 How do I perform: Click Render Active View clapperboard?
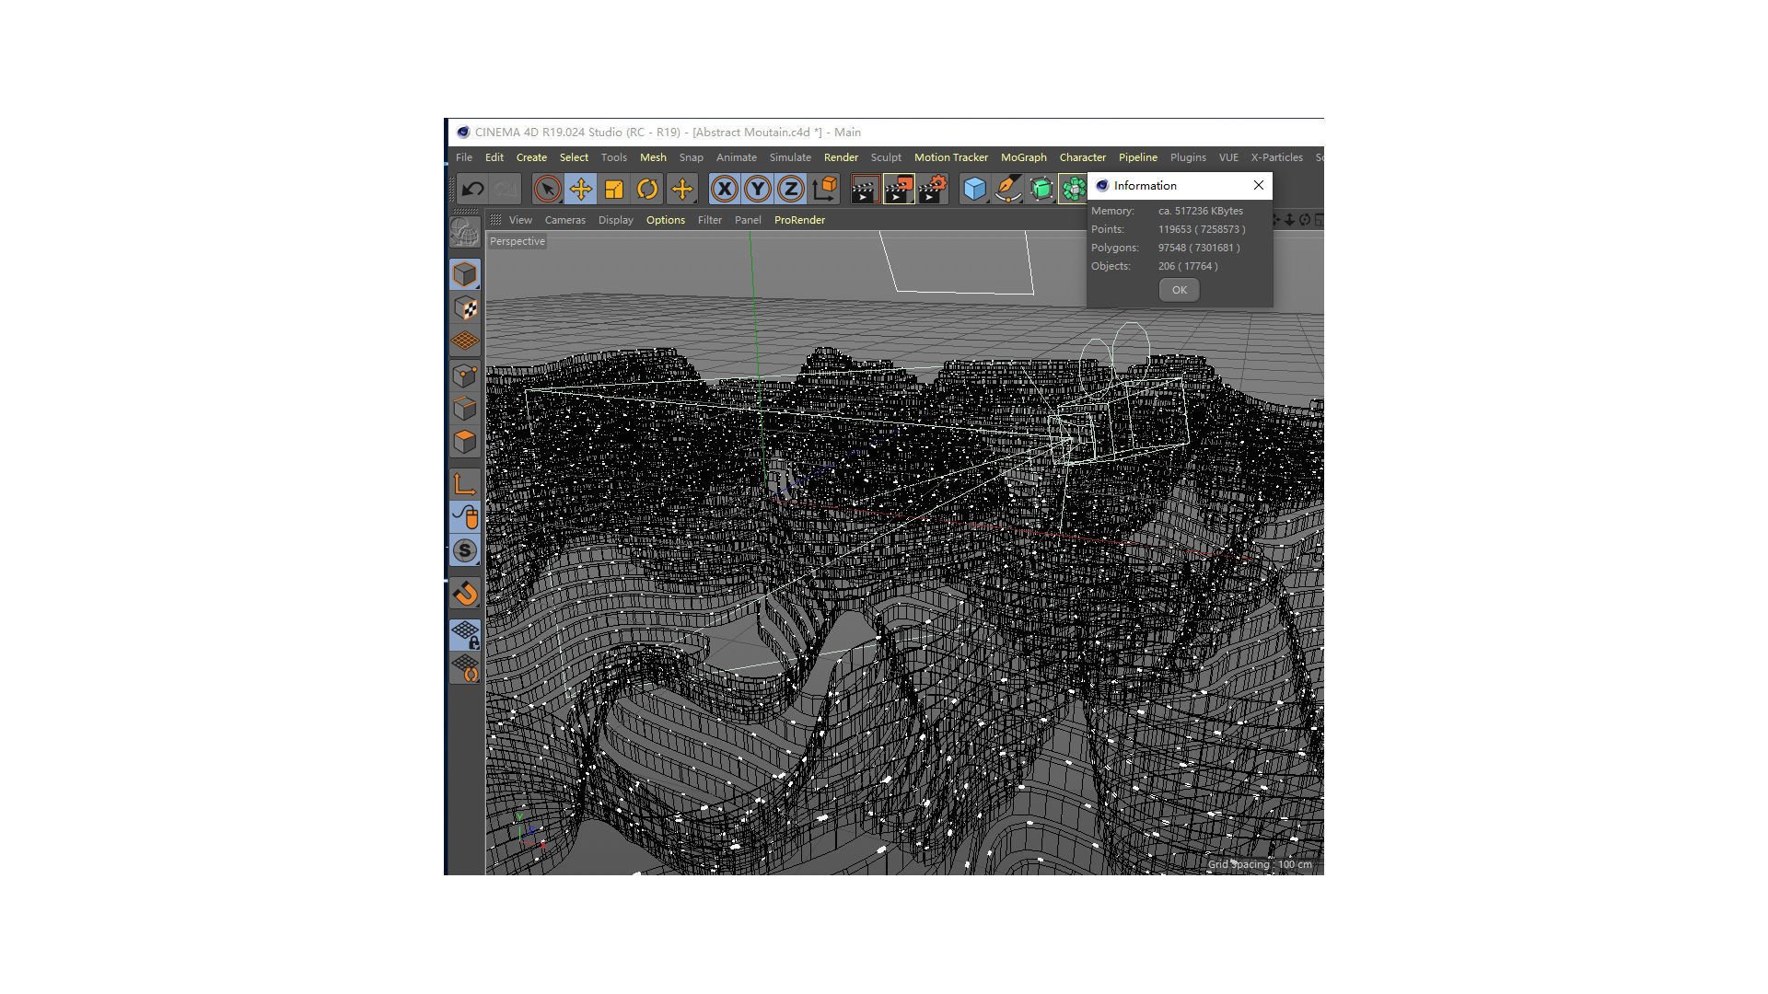865,190
